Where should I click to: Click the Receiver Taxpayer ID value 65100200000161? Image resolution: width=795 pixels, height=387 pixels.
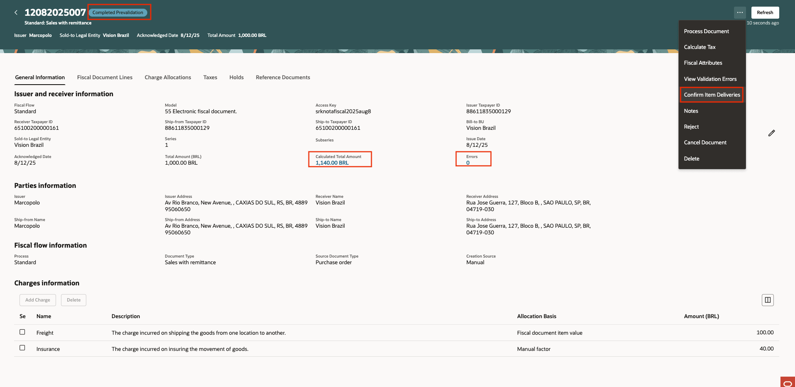37,128
